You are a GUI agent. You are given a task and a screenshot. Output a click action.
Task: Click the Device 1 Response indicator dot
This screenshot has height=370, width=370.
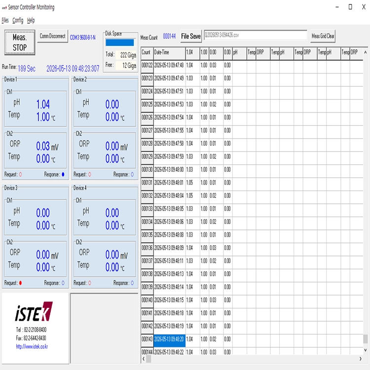(63, 174)
